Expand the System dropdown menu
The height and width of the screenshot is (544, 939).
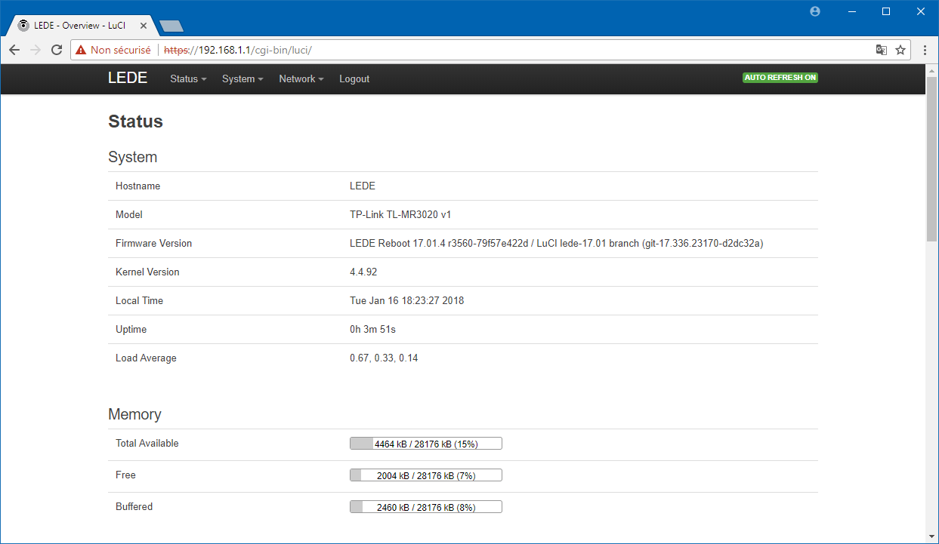click(242, 79)
